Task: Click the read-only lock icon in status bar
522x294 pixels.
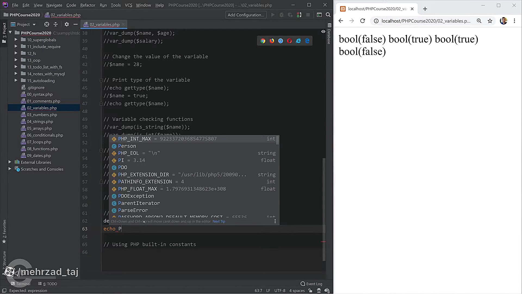Action: coord(310,290)
